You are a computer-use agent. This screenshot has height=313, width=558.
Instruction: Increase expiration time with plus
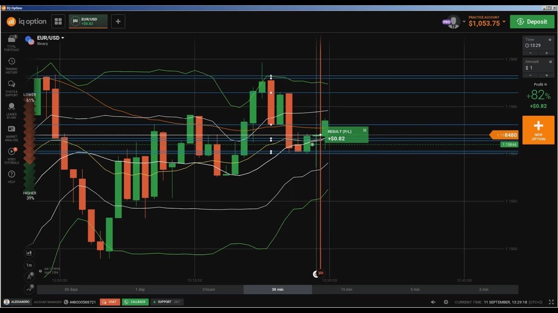click(547, 53)
